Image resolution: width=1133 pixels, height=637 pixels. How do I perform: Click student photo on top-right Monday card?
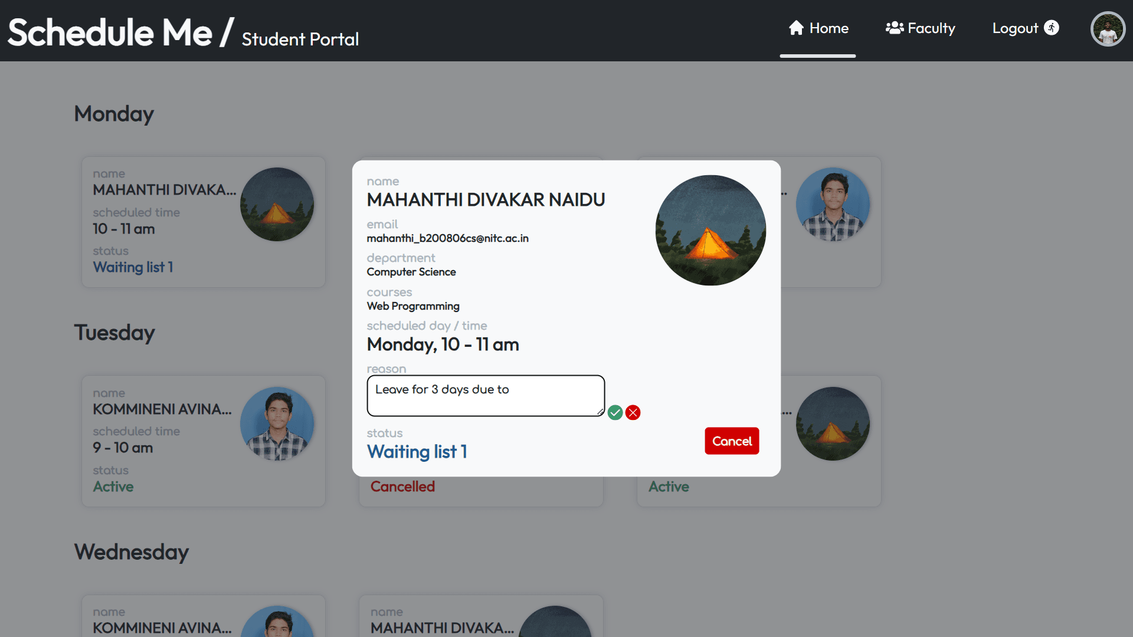pyautogui.click(x=833, y=204)
